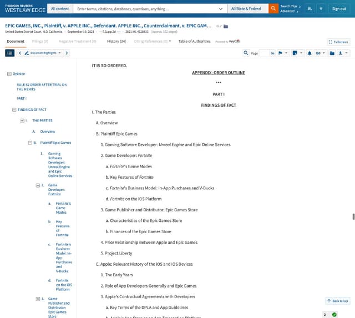This screenshot has width=355, height=318.
Task: Collapse the Opinion tree node
Action: tap(8, 74)
